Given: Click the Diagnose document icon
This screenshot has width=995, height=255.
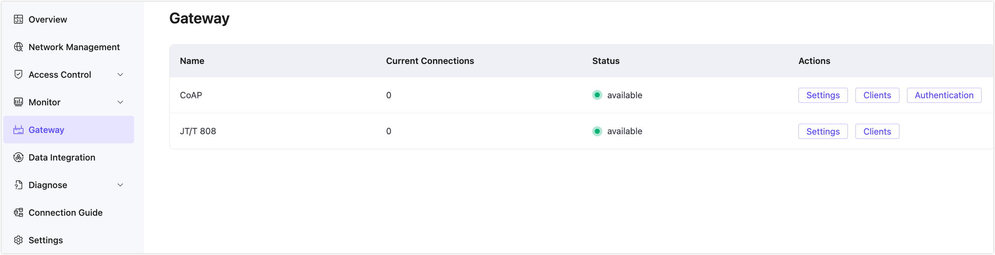Looking at the screenshot, I should point(18,185).
